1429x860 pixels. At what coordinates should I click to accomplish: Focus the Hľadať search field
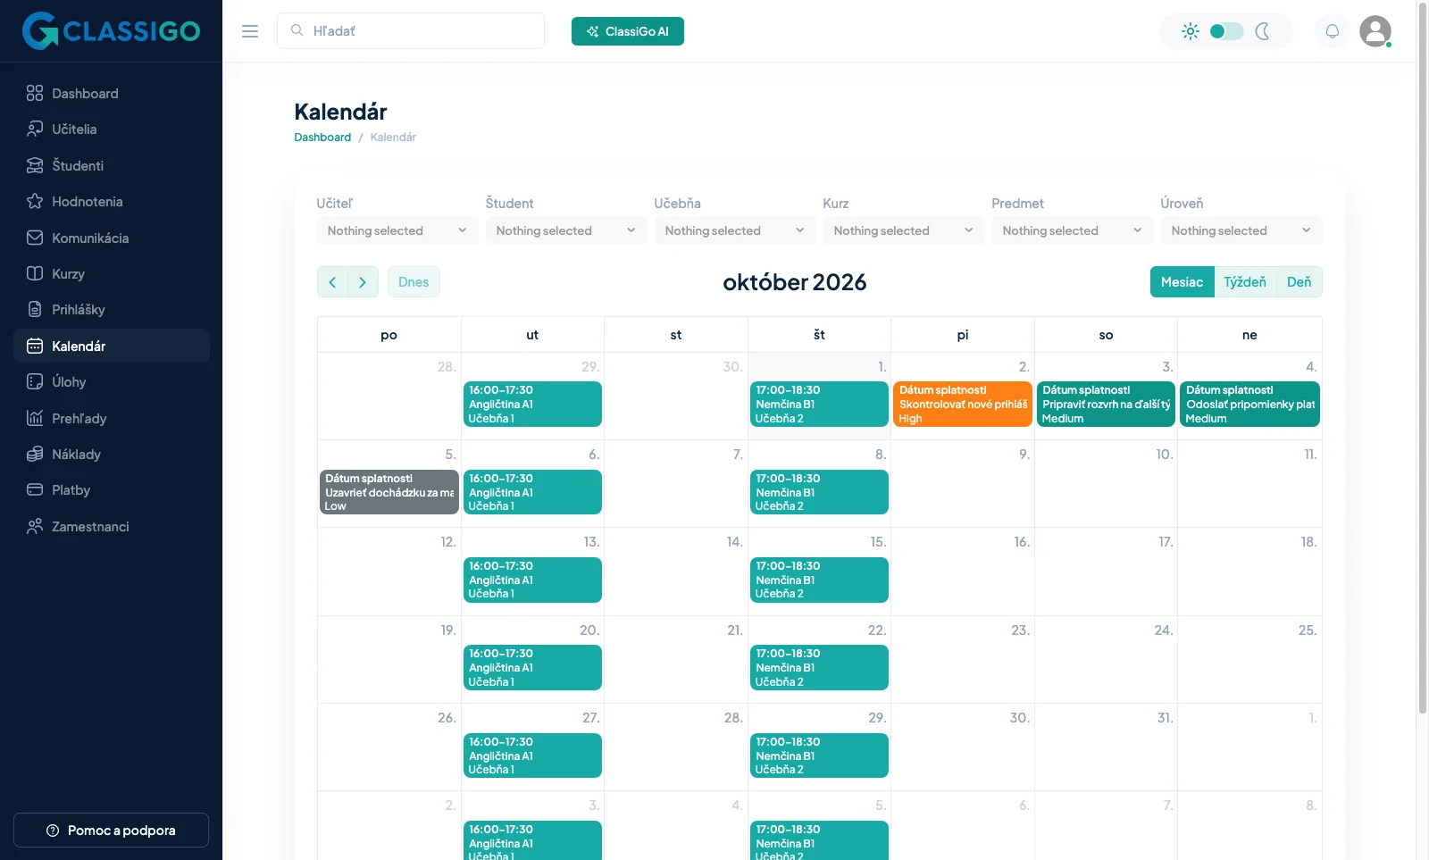411,31
